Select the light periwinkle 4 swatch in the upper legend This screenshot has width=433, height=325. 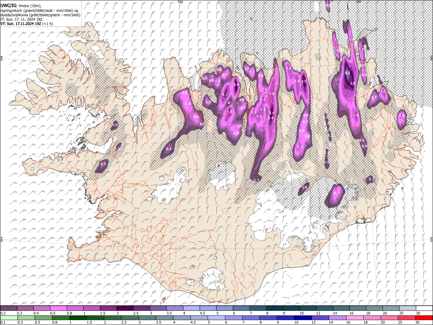tap(191, 308)
